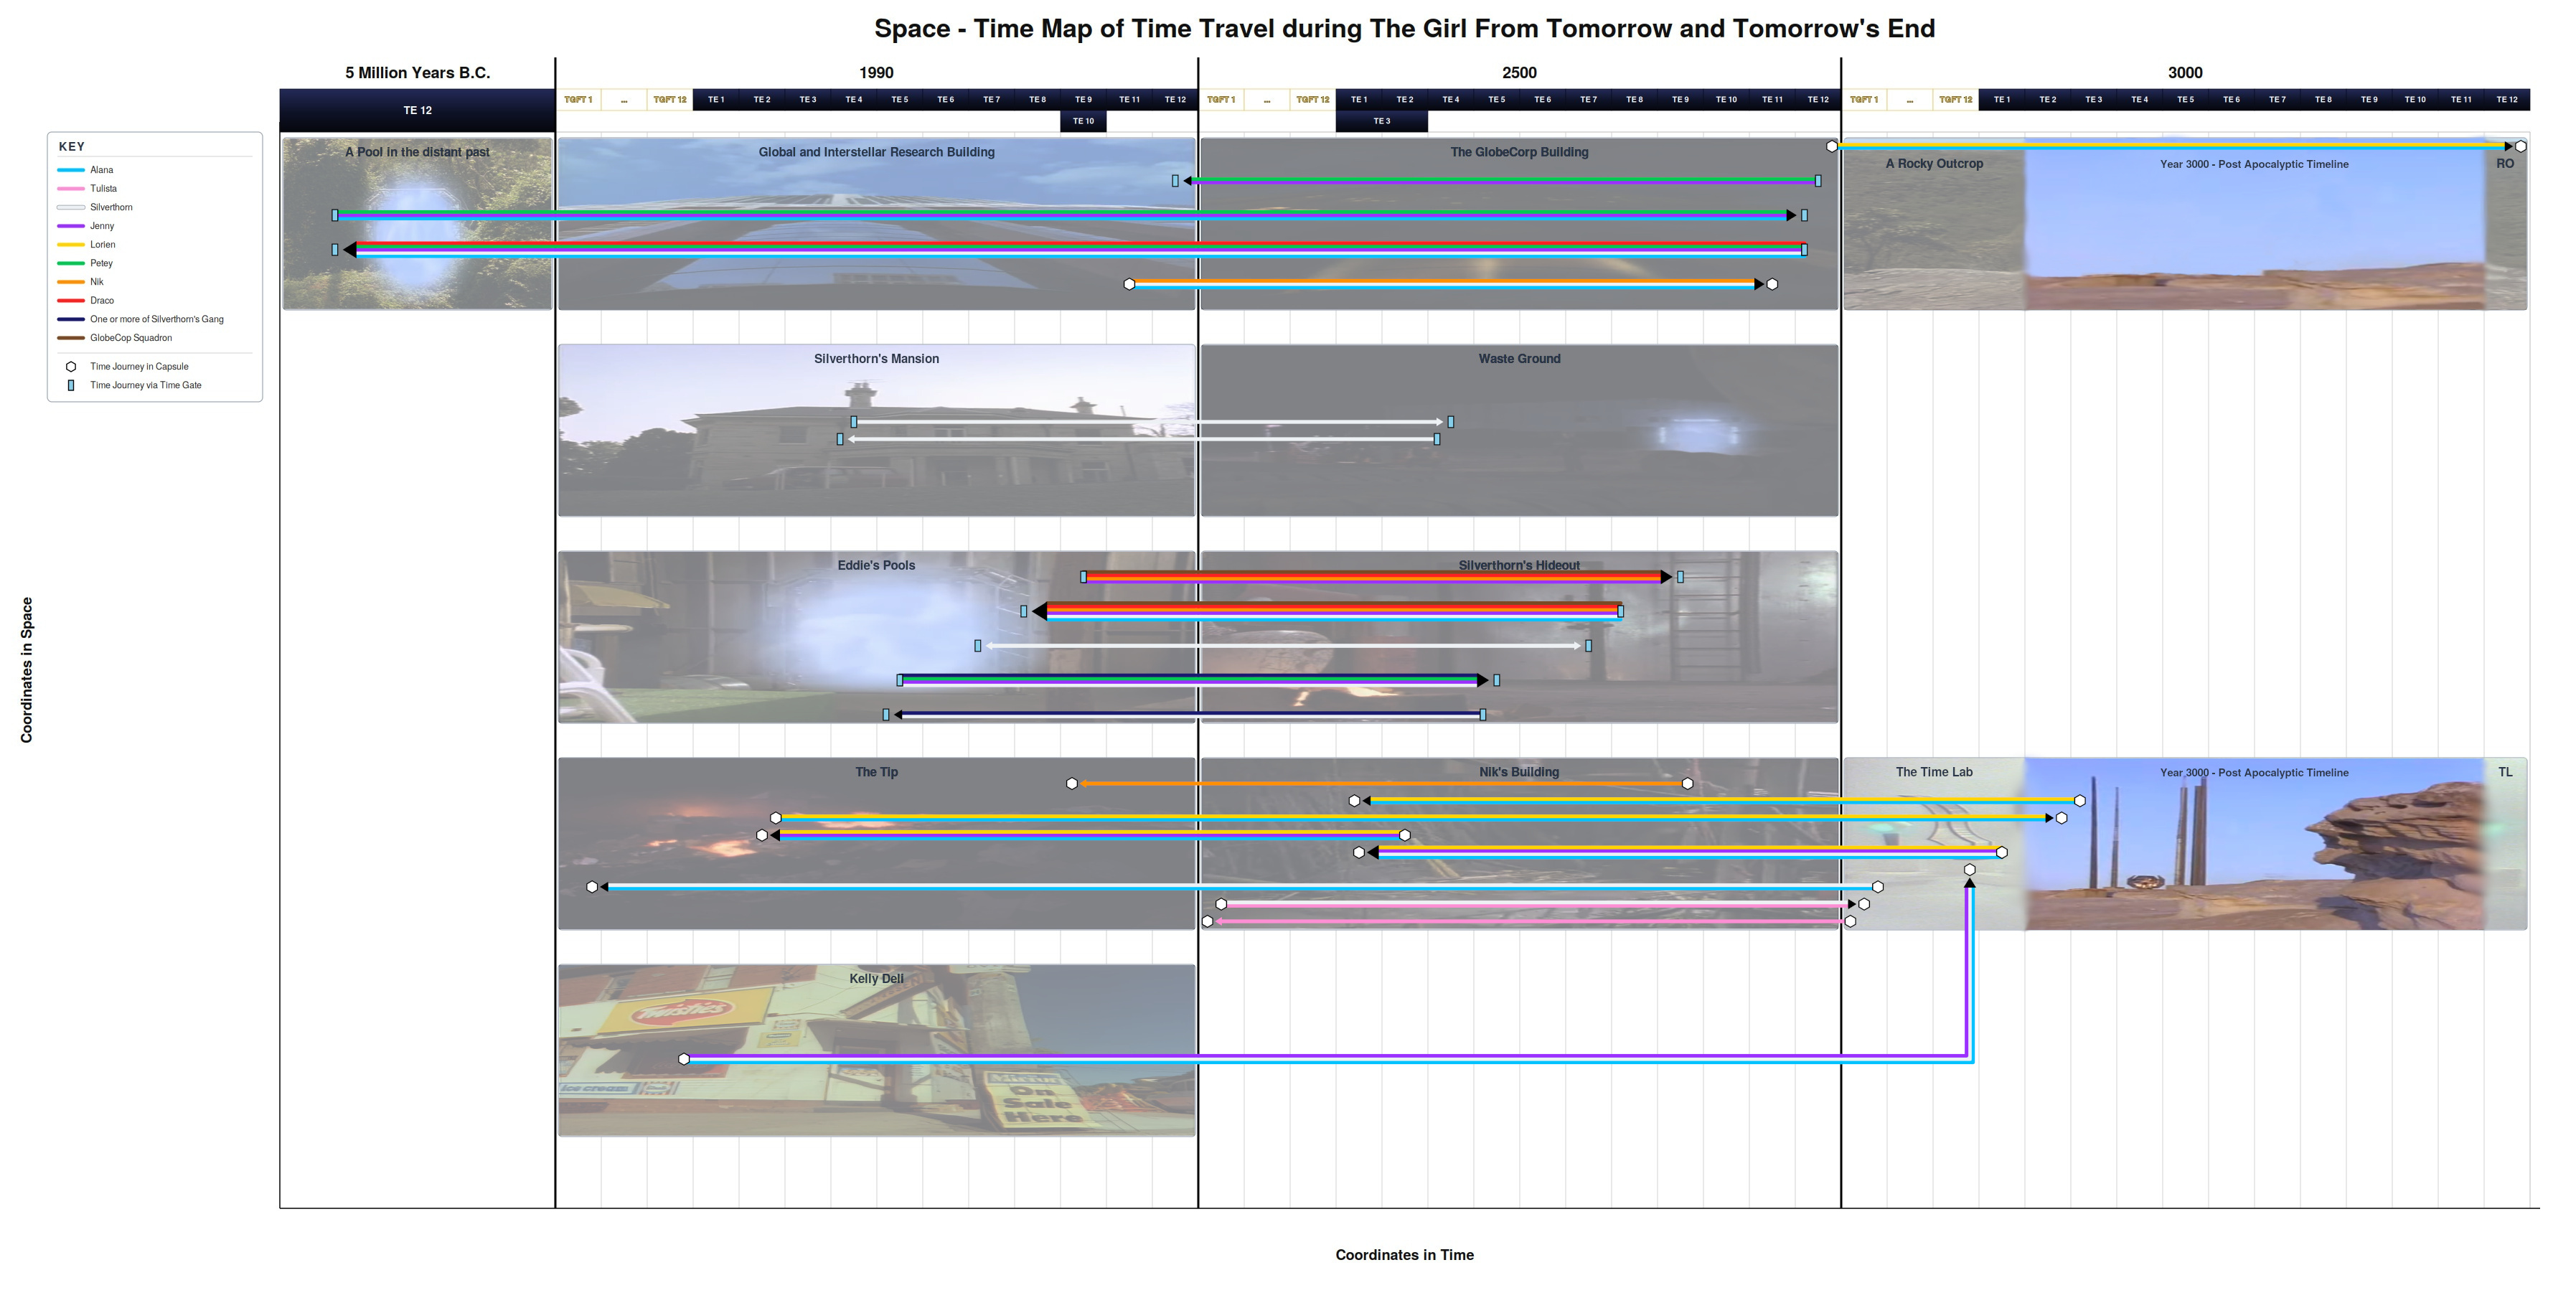The image size is (2576, 1293).
Task: Click the Silverthorn's Hideout label
Action: pyautogui.click(x=1519, y=566)
